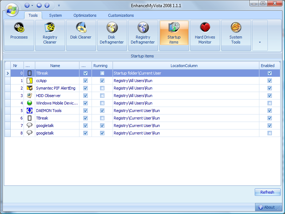This screenshot has height=214, width=285.
Task: Select the Windows Mobile Devic... name cell
Action: [57, 103]
